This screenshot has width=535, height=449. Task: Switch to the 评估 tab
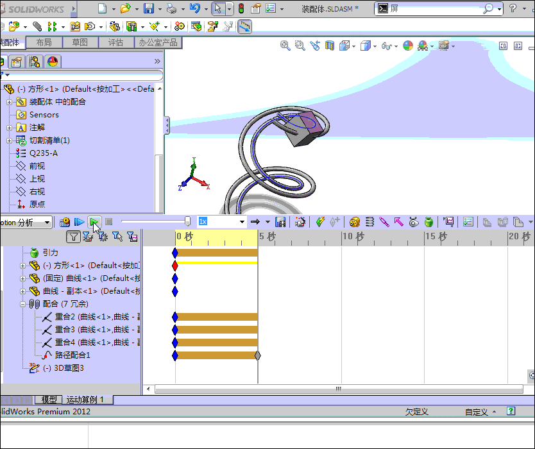pyautogui.click(x=115, y=42)
